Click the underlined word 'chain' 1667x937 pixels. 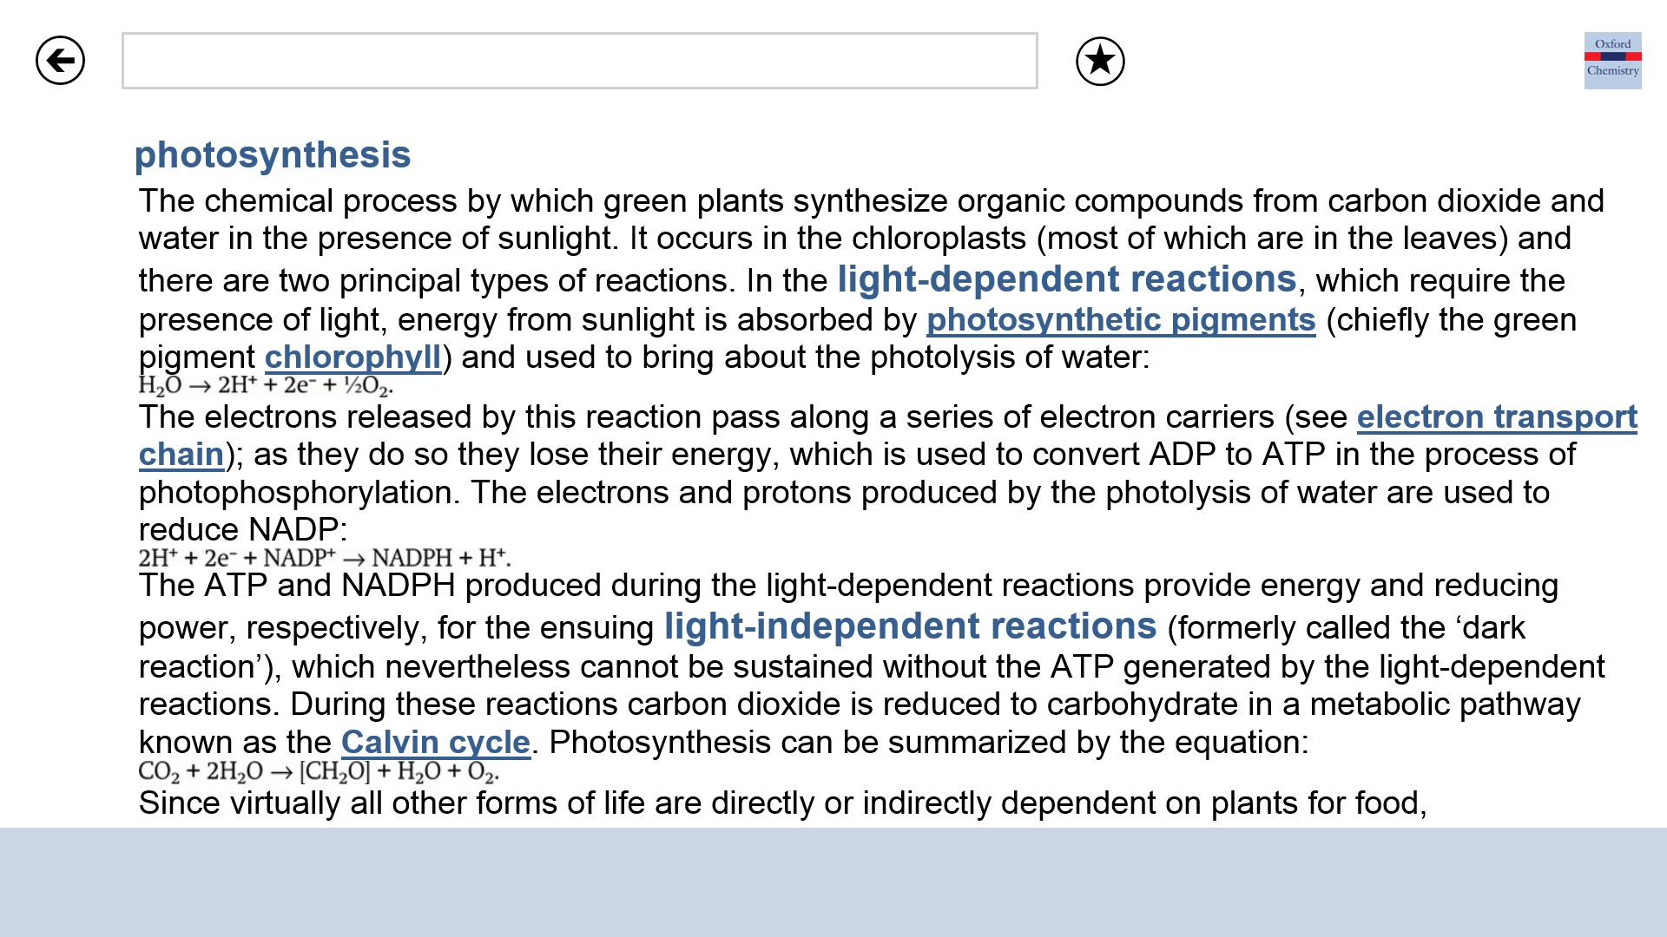[181, 455]
